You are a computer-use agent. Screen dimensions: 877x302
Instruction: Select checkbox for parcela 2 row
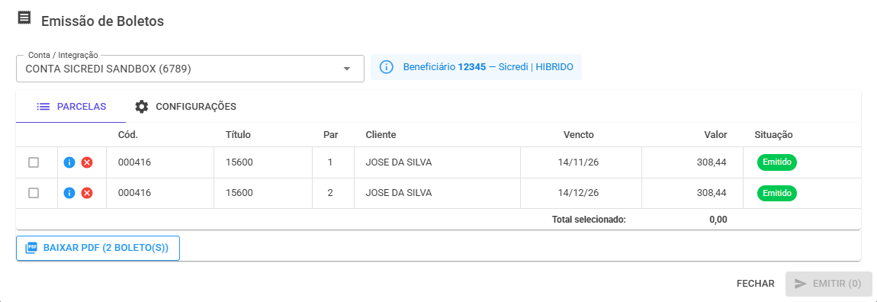[x=34, y=193]
